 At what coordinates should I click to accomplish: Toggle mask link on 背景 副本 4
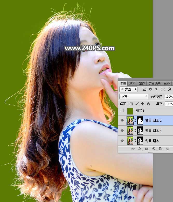point(135,131)
